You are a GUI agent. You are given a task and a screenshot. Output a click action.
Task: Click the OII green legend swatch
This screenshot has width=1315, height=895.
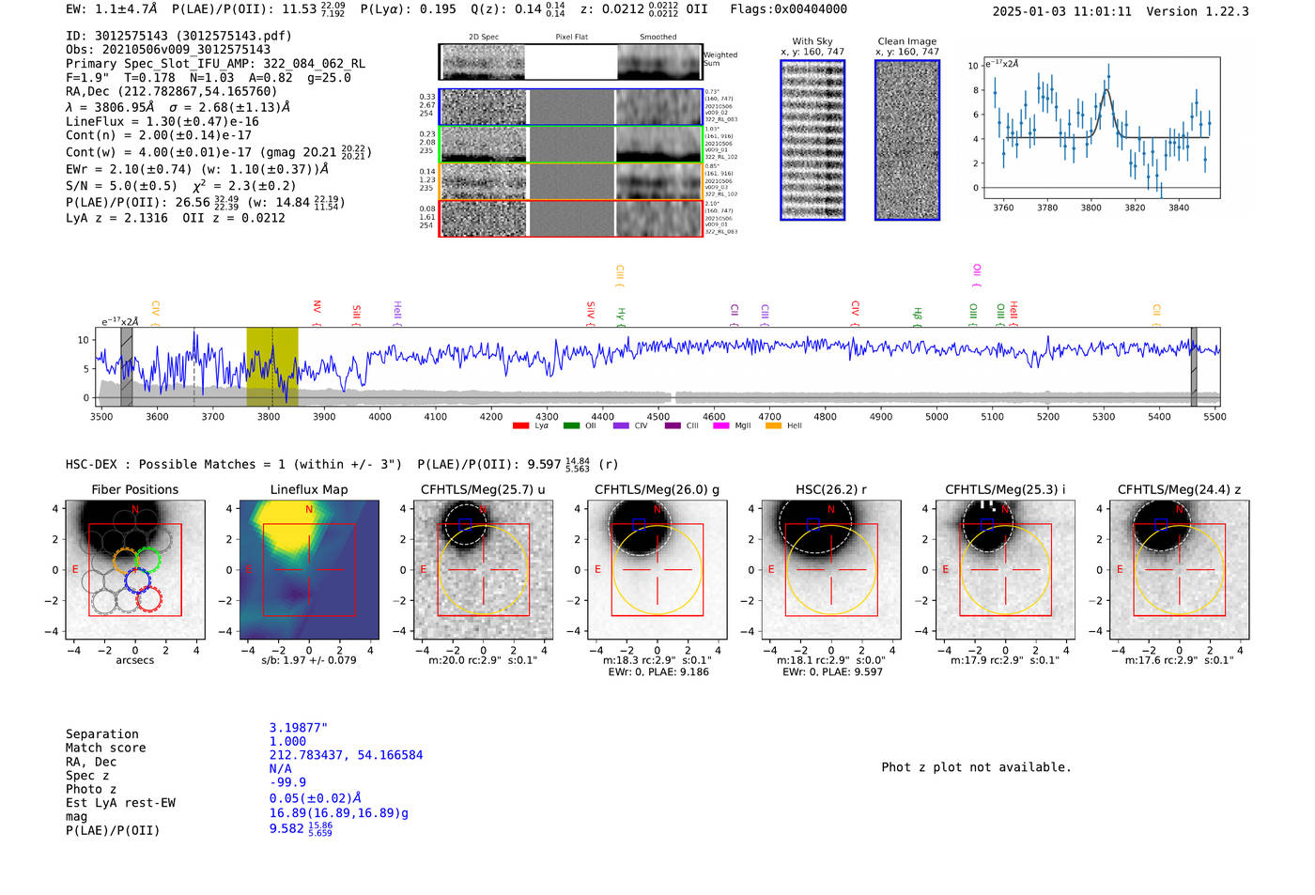click(x=571, y=425)
